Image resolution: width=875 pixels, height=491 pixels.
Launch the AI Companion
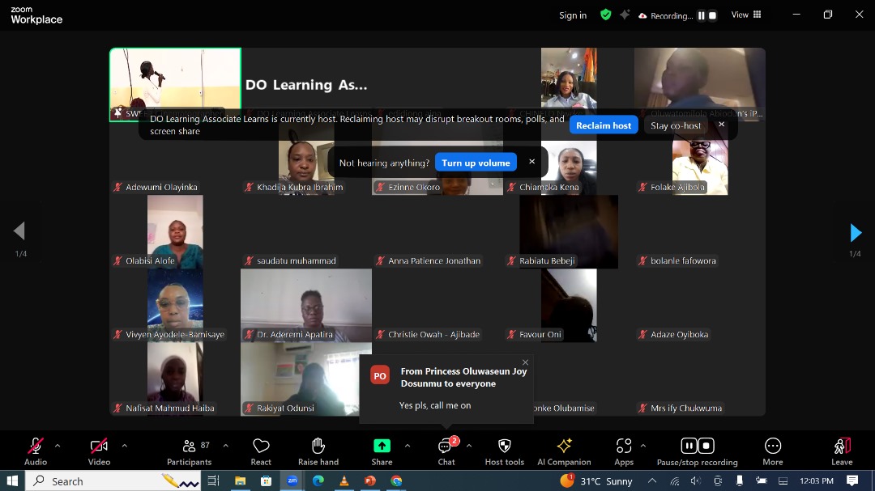pyautogui.click(x=564, y=447)
